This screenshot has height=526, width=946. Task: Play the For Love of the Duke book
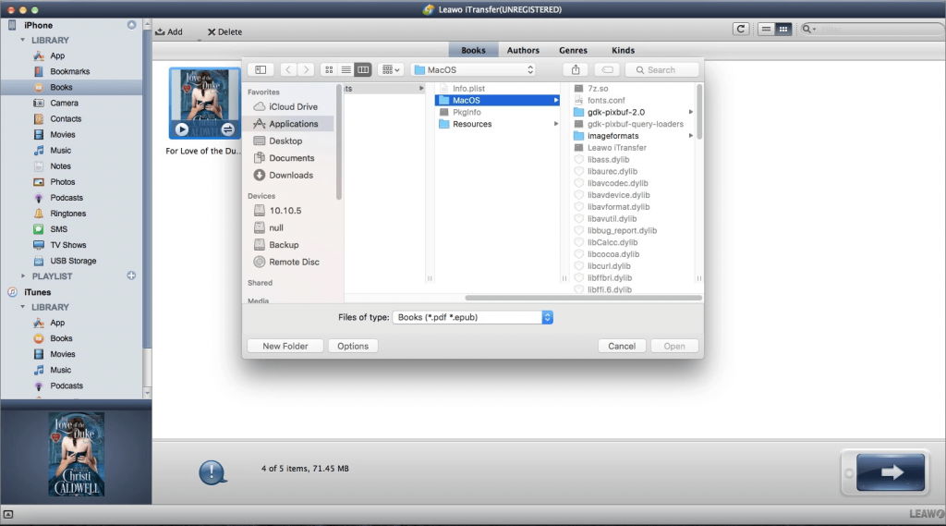tap(182, 129)
